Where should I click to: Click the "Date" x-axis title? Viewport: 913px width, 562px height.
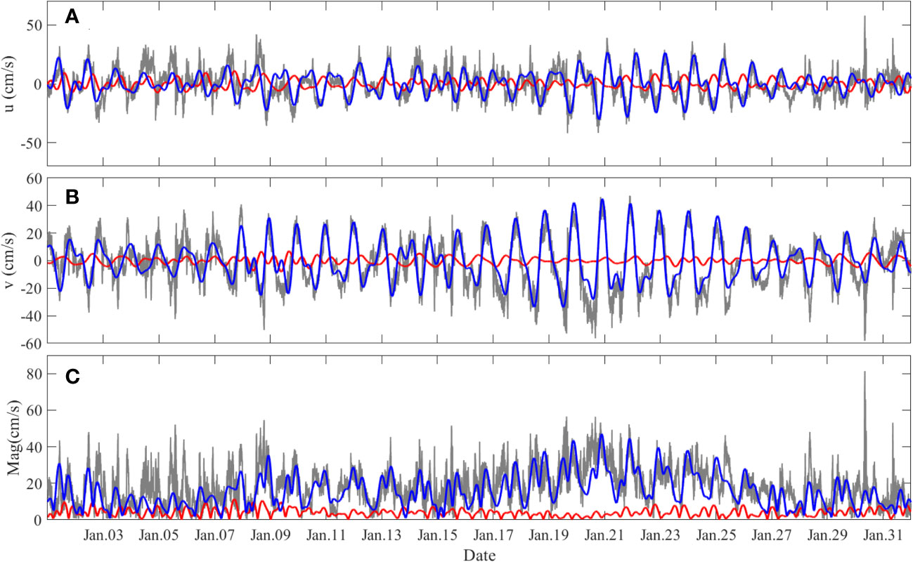coord(479,555)
